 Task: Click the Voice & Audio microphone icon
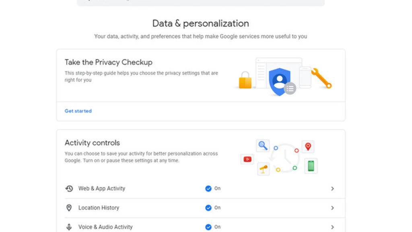69,227
